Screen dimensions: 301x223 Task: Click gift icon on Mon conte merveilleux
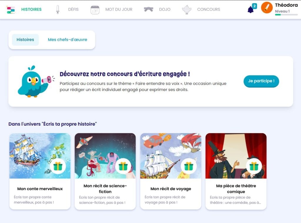point(58,166)
